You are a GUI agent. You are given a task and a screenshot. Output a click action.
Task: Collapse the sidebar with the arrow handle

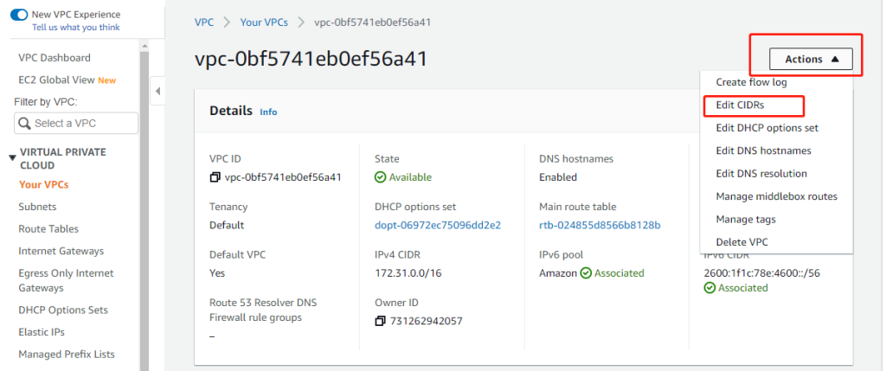[x=158, y=91]
